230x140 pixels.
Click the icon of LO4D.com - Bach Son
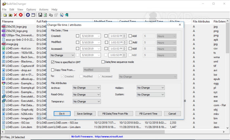point(4,57)
